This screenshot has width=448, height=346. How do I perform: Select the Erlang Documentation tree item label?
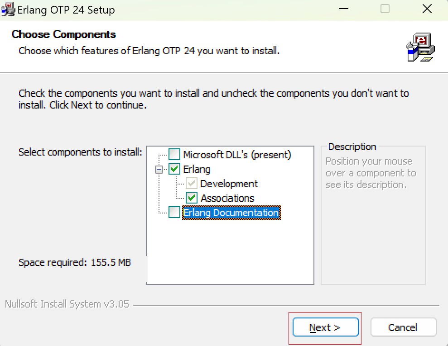(x=231, y=213)
